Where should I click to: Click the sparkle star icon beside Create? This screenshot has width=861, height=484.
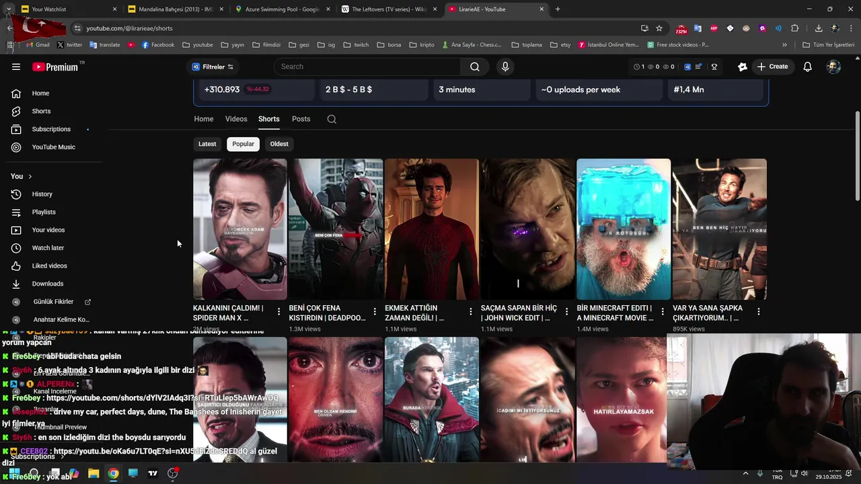pyautogui.click(x=742, y=67)
